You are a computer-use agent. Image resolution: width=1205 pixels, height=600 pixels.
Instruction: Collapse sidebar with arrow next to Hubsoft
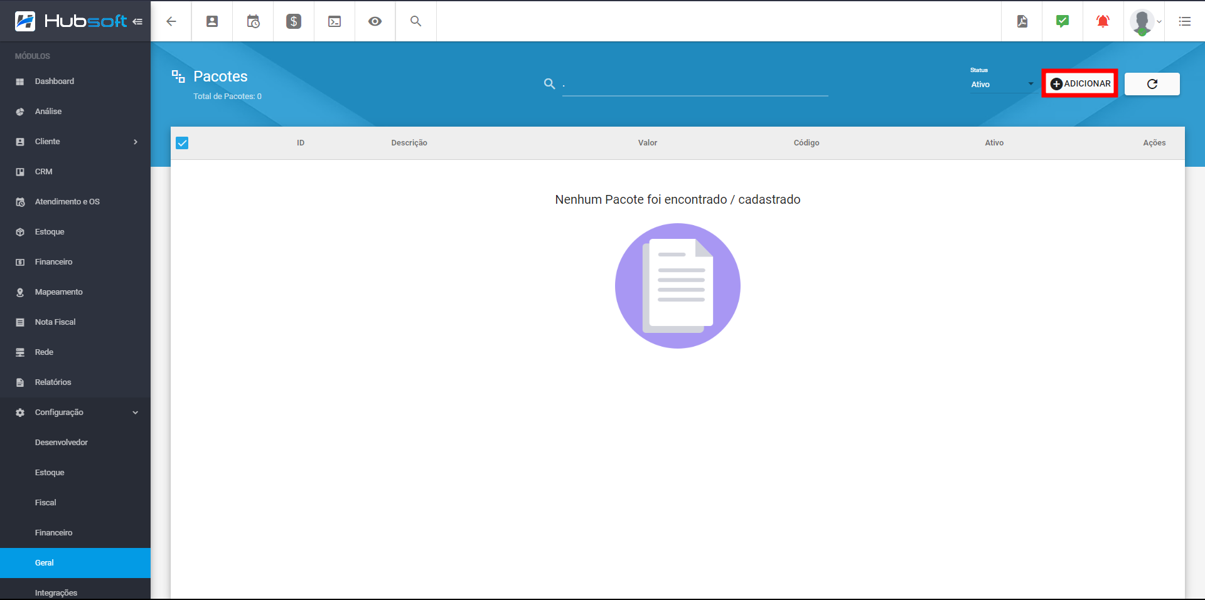click(x=137, y=21)
